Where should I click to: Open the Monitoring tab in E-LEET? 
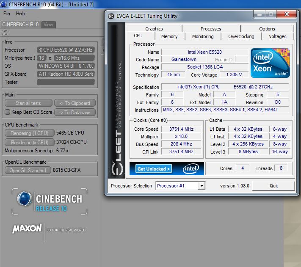203,36
